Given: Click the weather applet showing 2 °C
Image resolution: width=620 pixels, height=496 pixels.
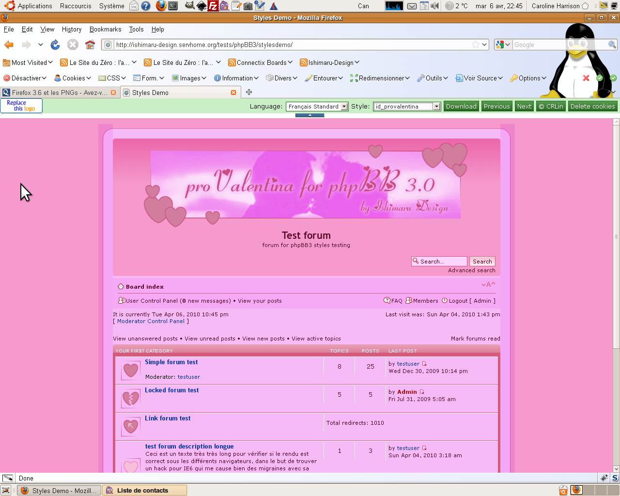Looking at the screenshot, I should point(456,6).
